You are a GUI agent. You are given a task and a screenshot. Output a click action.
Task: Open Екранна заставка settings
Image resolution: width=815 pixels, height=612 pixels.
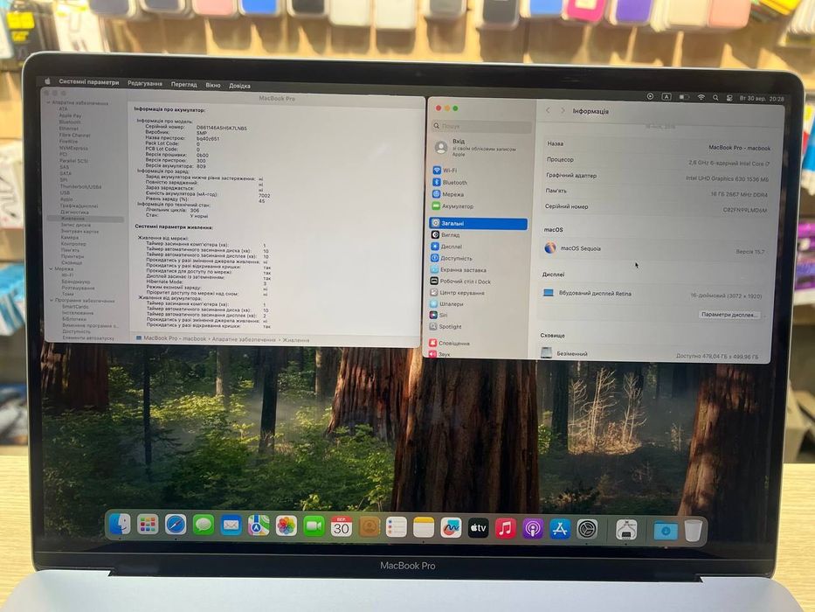coord(459,269)
